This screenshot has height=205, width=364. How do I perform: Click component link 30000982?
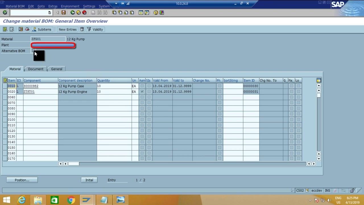click(31, 86)
